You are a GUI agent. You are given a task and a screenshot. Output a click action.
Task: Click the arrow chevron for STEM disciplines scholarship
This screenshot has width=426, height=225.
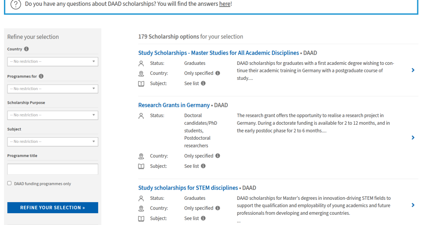pyautogui.click(x=413, y=205)
